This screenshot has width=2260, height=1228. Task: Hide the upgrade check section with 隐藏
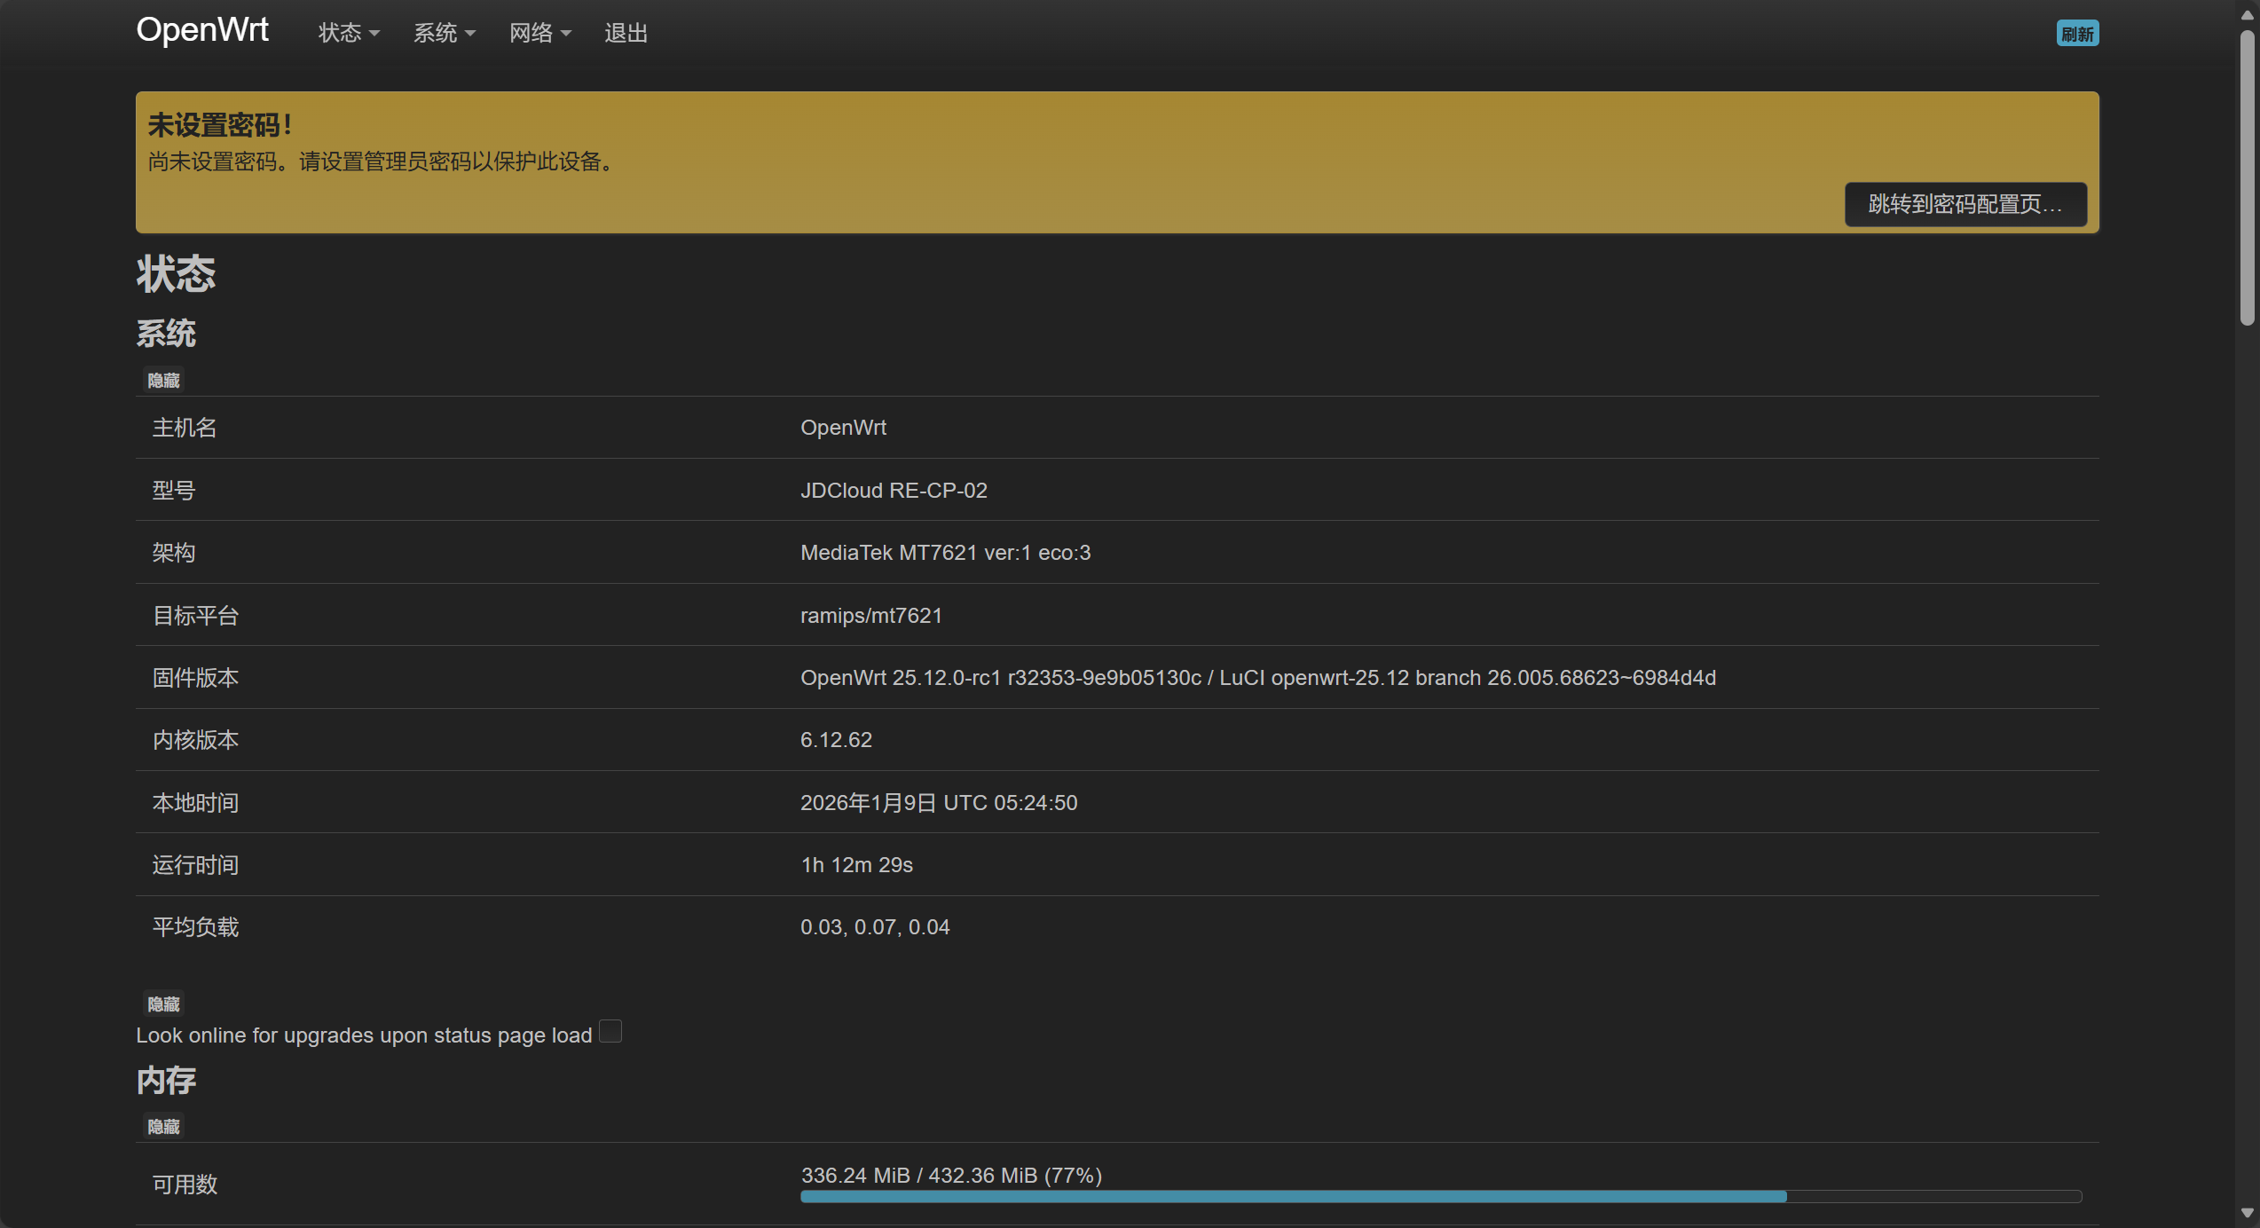coord(163,1004)
